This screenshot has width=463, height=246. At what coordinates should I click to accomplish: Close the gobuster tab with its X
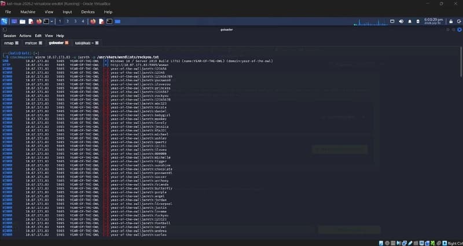coord(67,43)
